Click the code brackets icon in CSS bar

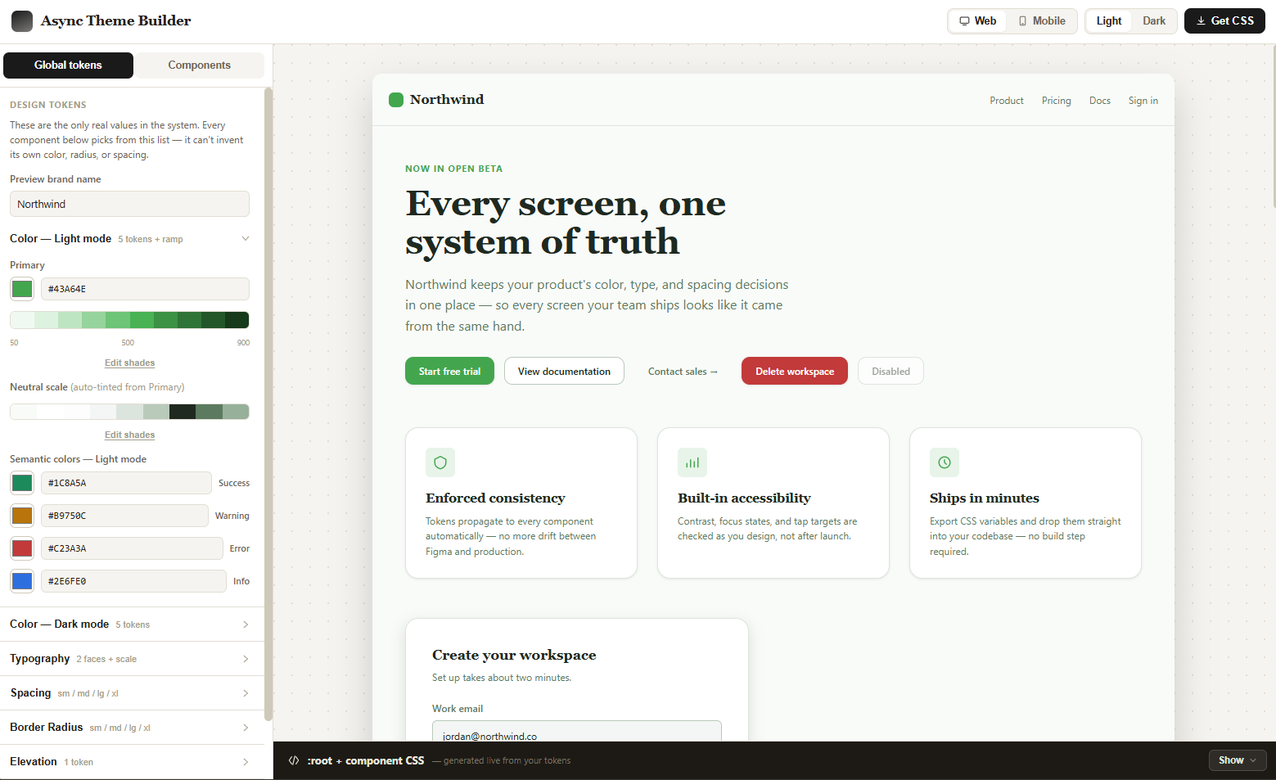tap(294, 760)
